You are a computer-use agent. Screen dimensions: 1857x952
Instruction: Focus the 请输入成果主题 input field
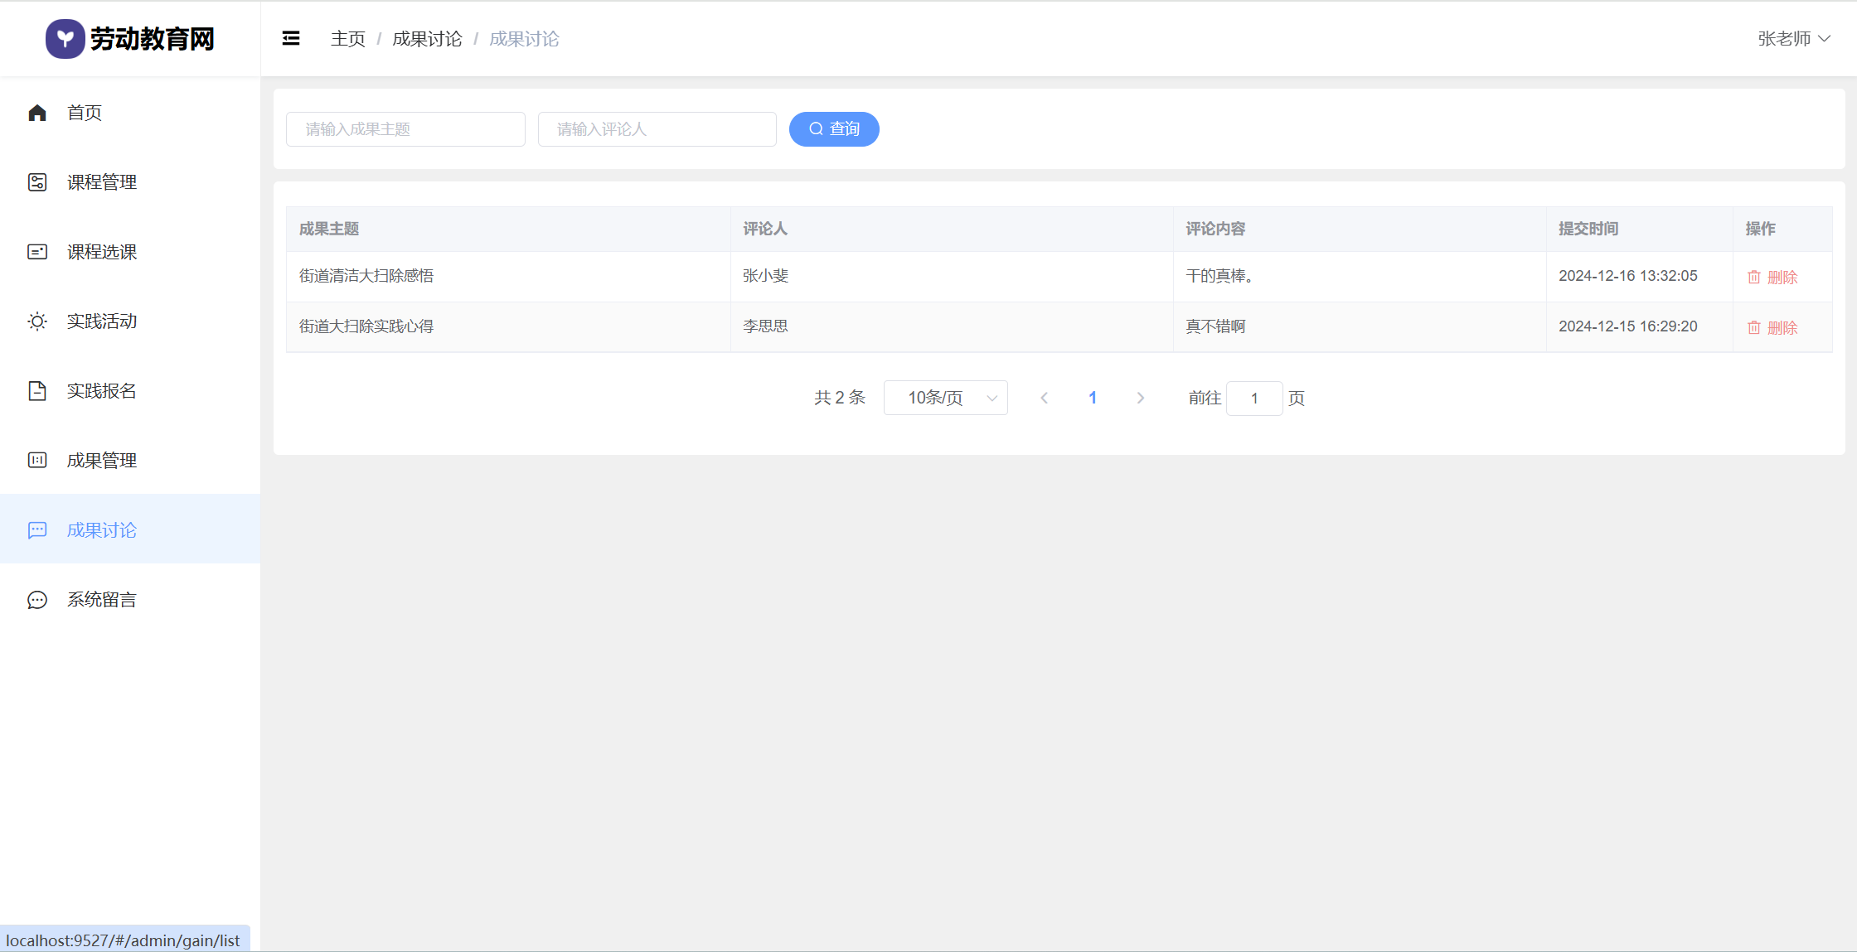[x=405, y=129]
